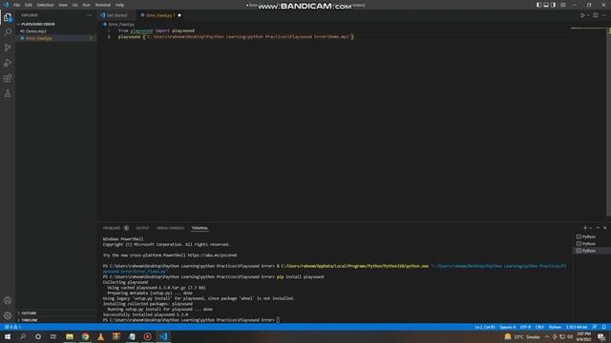The width and height of the screenshot is (611, 343).
Task: Run Python file with play button
Action: tap(582, 15)
